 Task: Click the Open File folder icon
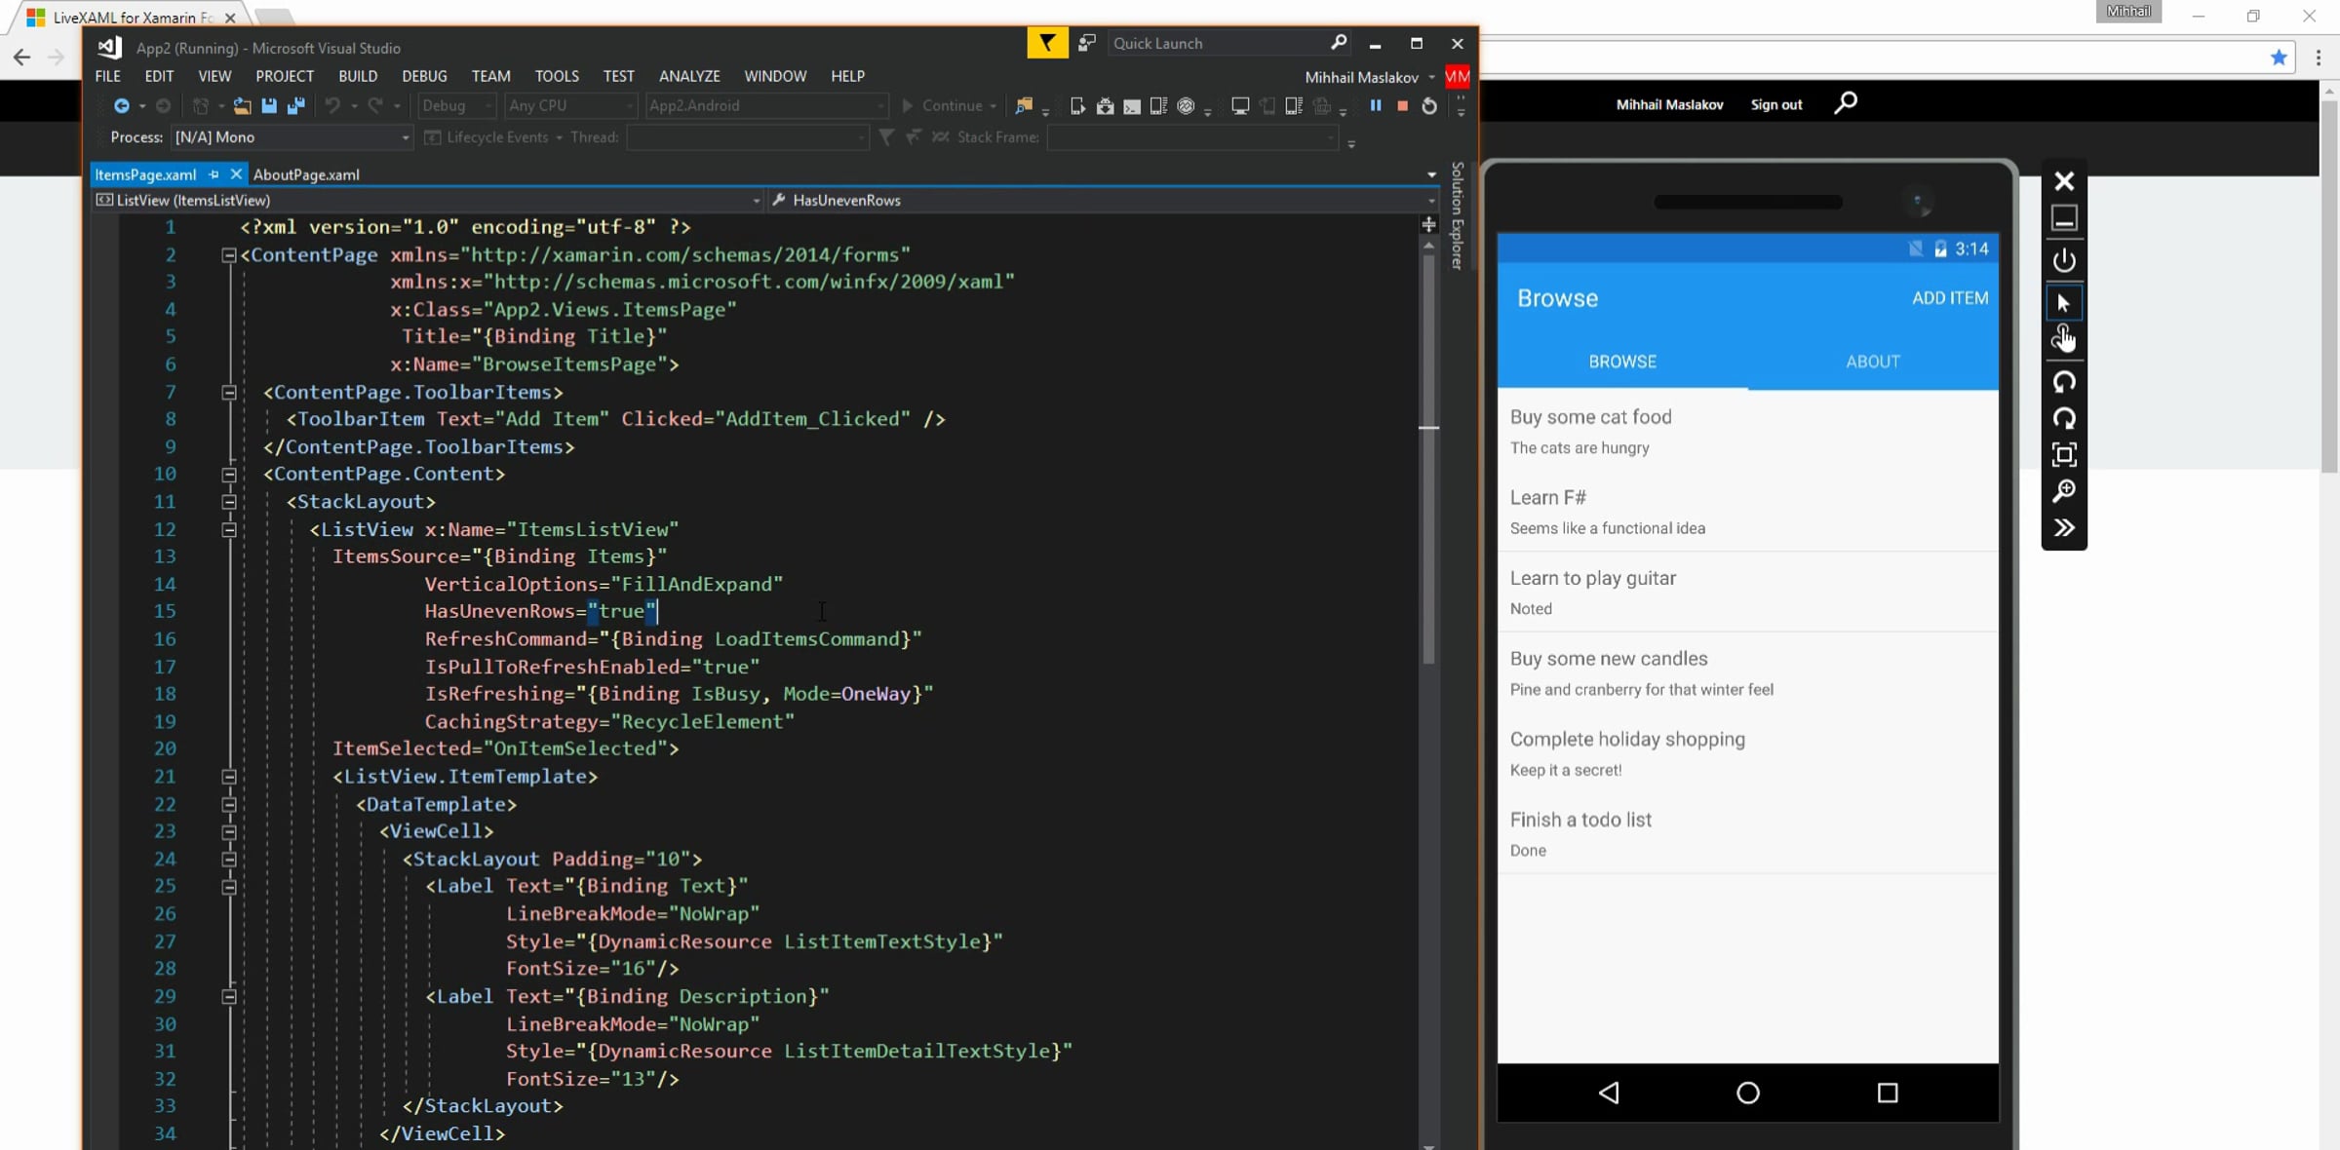242,105
